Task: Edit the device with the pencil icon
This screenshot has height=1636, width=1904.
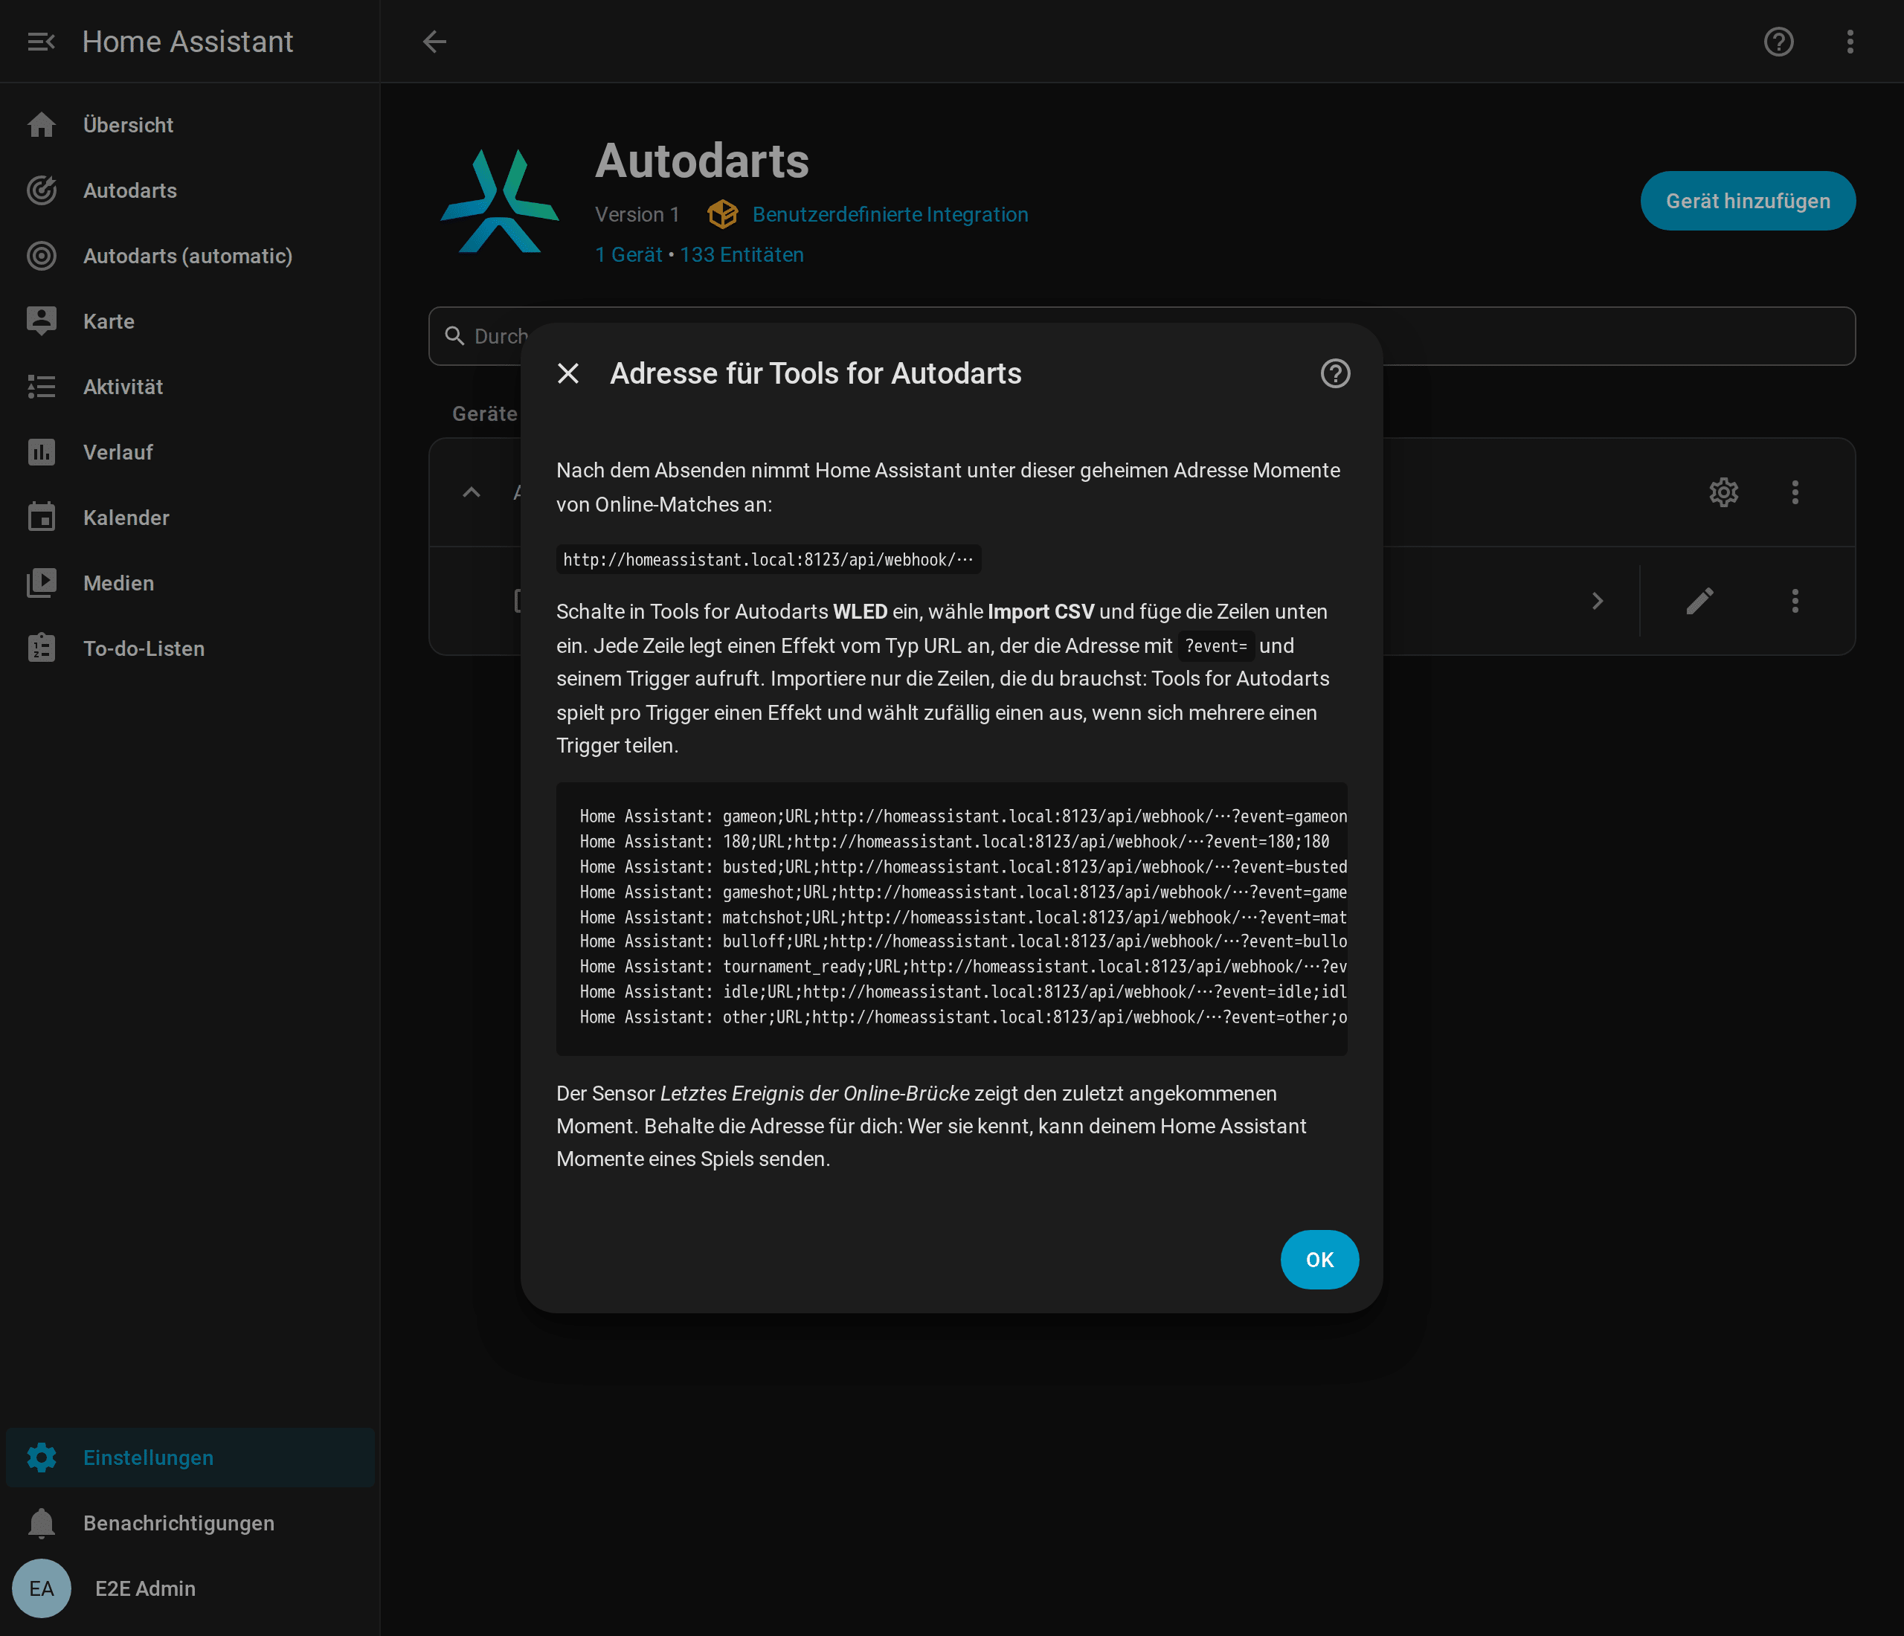Action: point(1700,601)
